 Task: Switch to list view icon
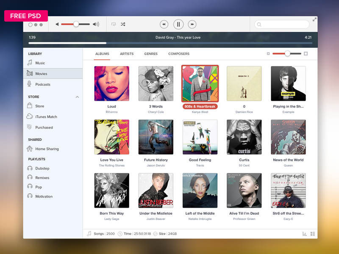pyautogui.click(x=313, y=234)
